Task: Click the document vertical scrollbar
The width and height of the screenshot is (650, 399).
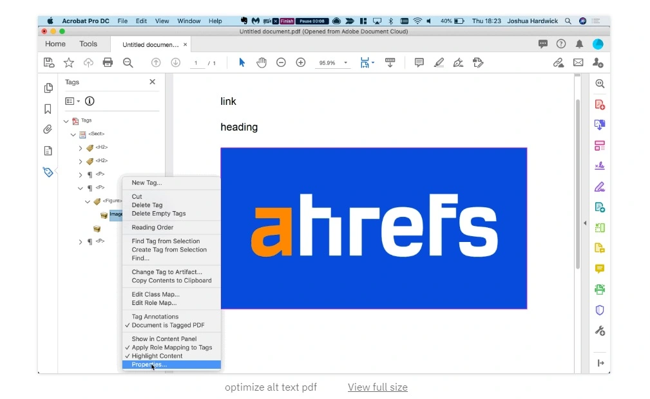Action: [x=577, y=184]
